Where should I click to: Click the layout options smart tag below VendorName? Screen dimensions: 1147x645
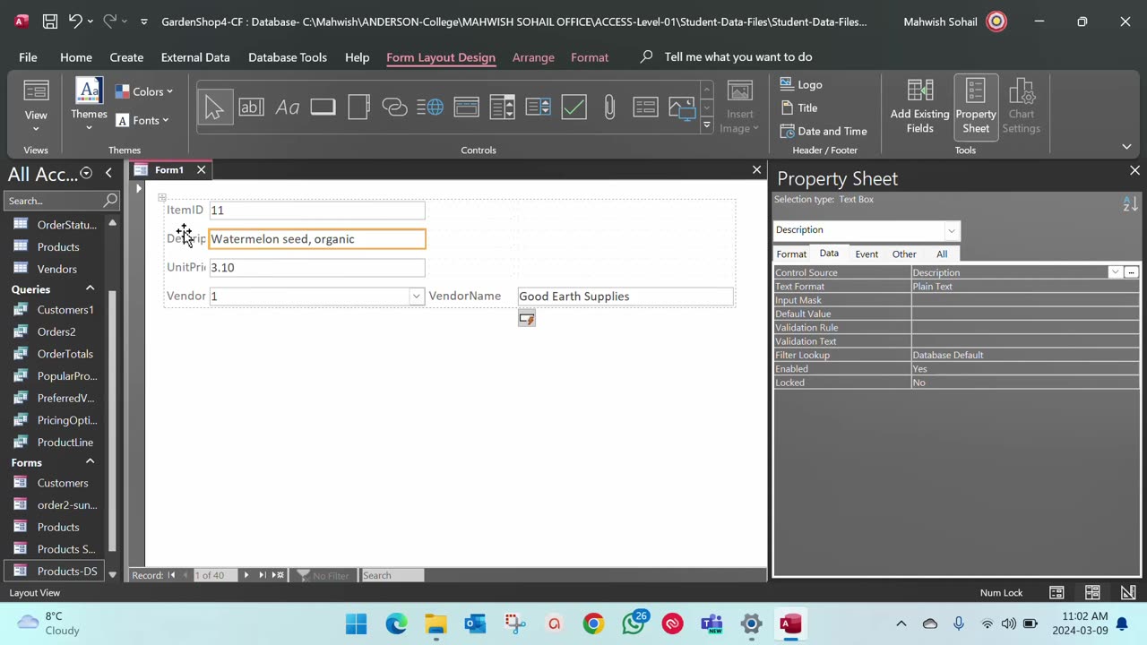527,319
